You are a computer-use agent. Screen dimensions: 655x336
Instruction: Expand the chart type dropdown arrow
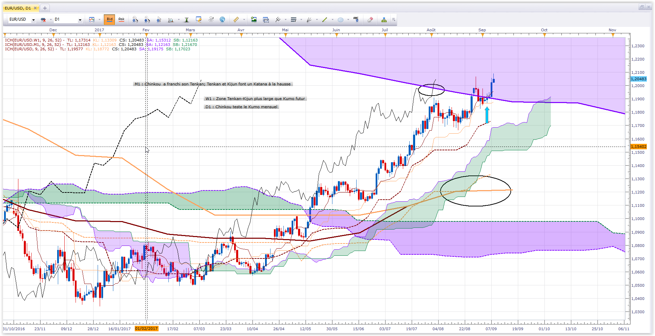(99, 20)
